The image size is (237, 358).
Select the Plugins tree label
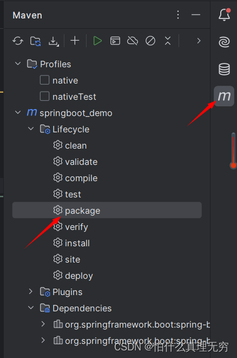[68, 292]
